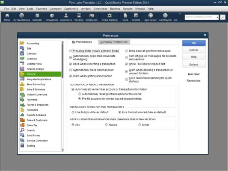The image size is (228, 171).
Task: Open the Banking menu
Action: 115,9
